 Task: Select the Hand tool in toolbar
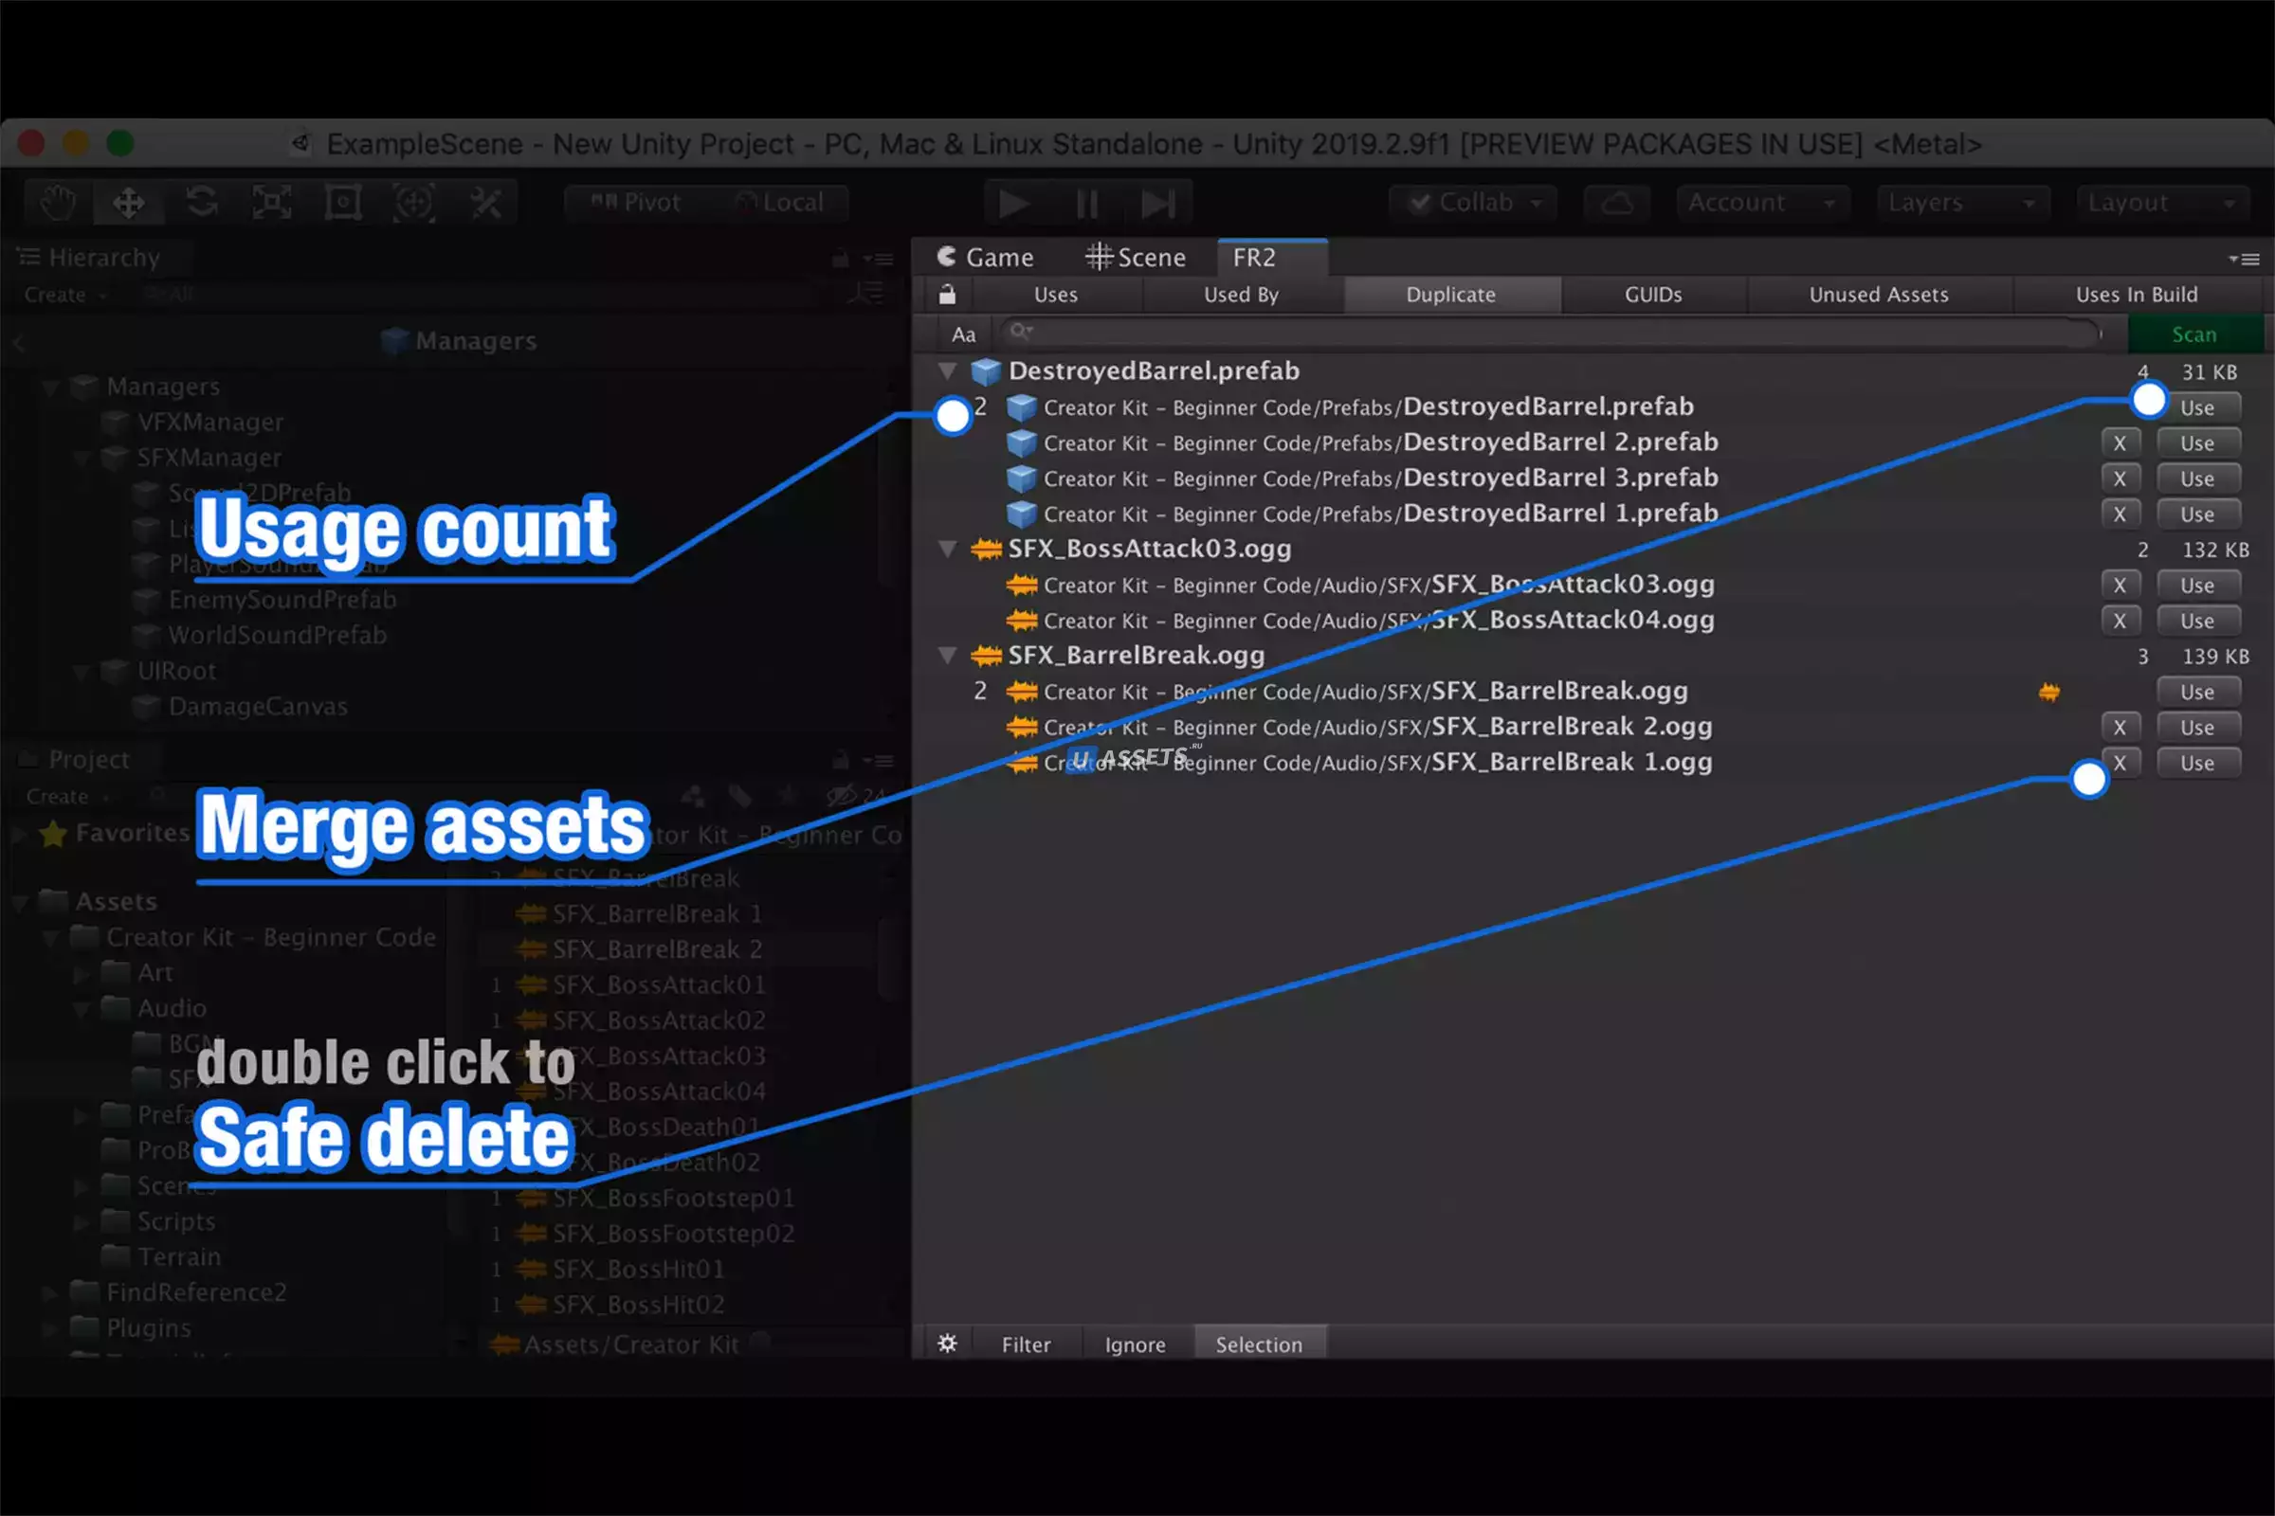point(58,203)
